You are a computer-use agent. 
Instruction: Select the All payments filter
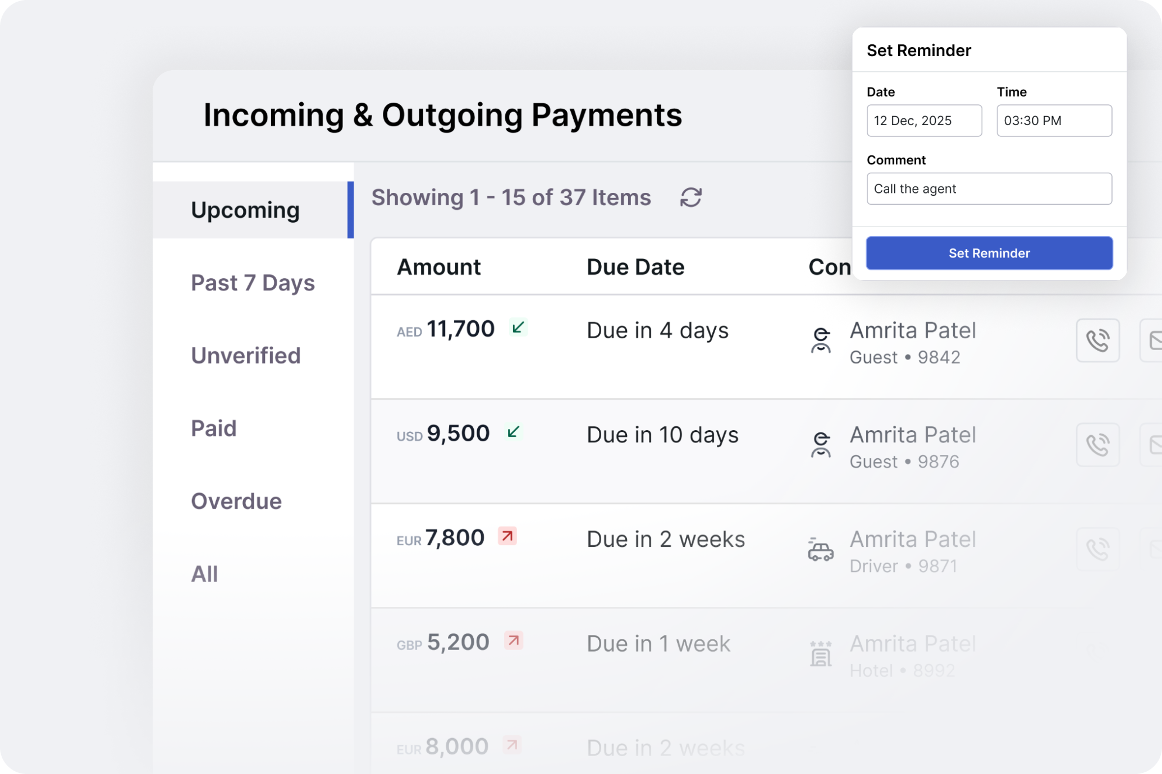click(x=204, y=574)
